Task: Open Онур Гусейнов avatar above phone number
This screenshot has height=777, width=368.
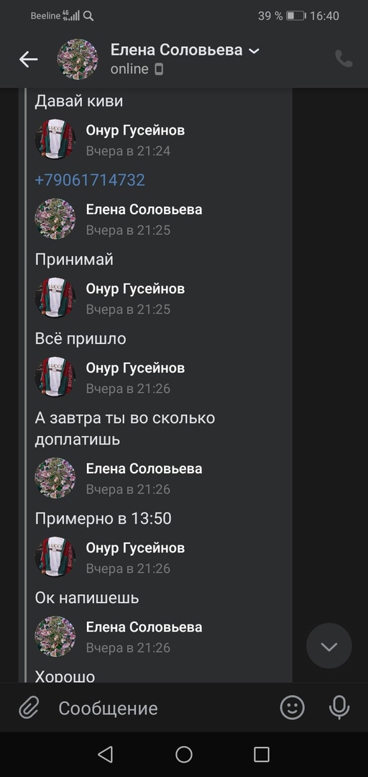Action: click(x=55, y=140)
